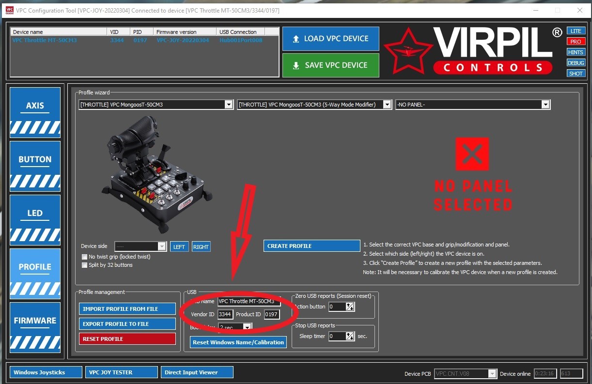Open the AXIS tab
The width and height of the screenshot is (592, 384).
tap(35, 112)
